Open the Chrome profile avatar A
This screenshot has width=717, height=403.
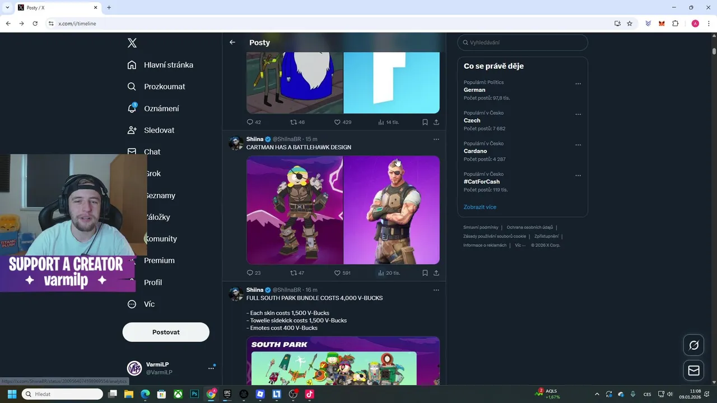coord(695,24)
